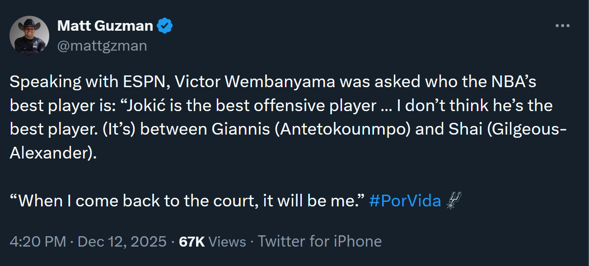Click the Matt Guzman display name
This screenshot has height=266, width=589.
pos(105,26)
